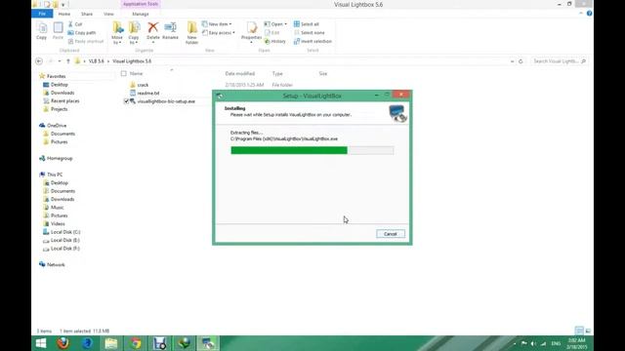Click the red Delete icon
The image size is (625, 351).
click(x=152, y=27)
